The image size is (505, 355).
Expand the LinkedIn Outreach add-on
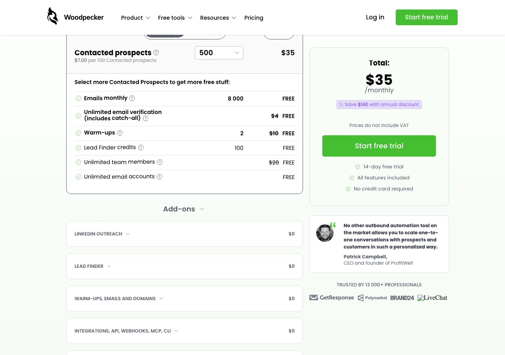point(185,234)
